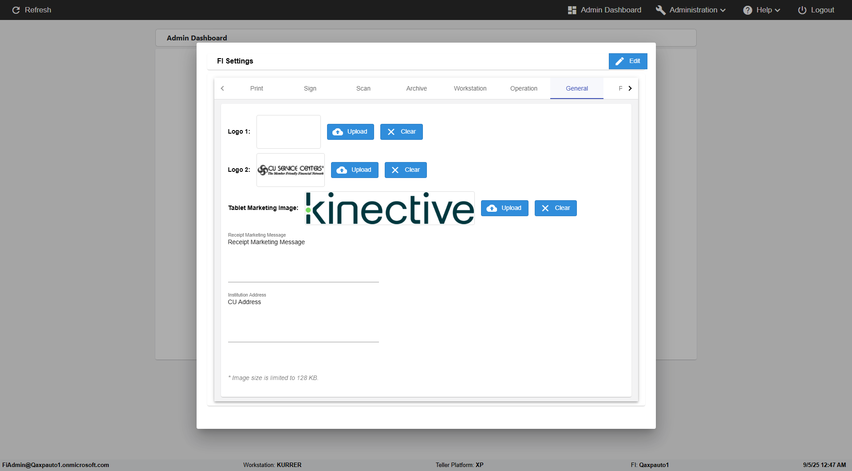
Task: Click the Logout power icon
Action: [802, 10]
